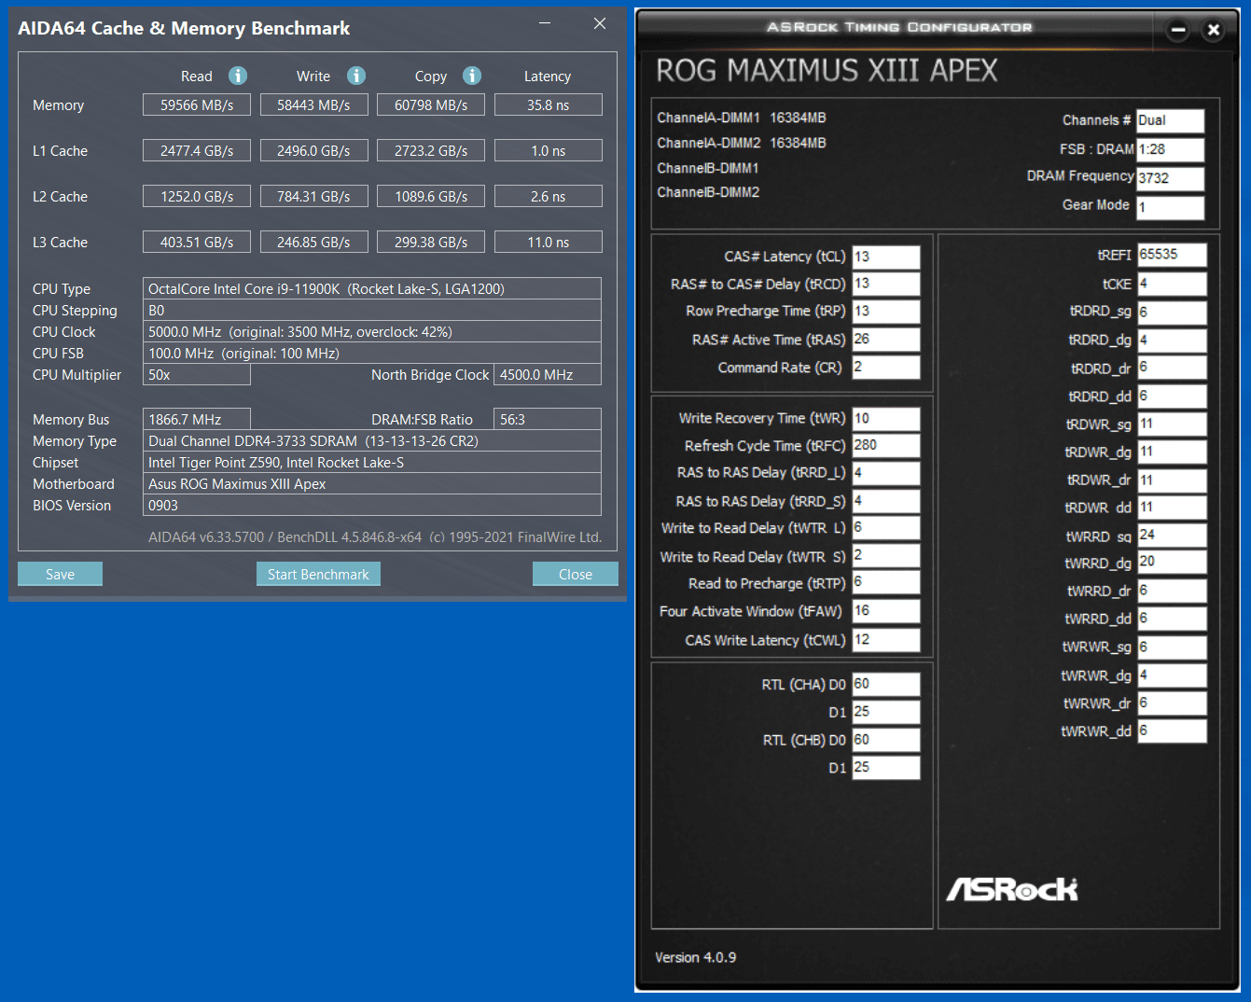Viewport: 1251px width, 1002px height.
Task: Click the tRDRD_sg input field
Action: point(1172,312)
